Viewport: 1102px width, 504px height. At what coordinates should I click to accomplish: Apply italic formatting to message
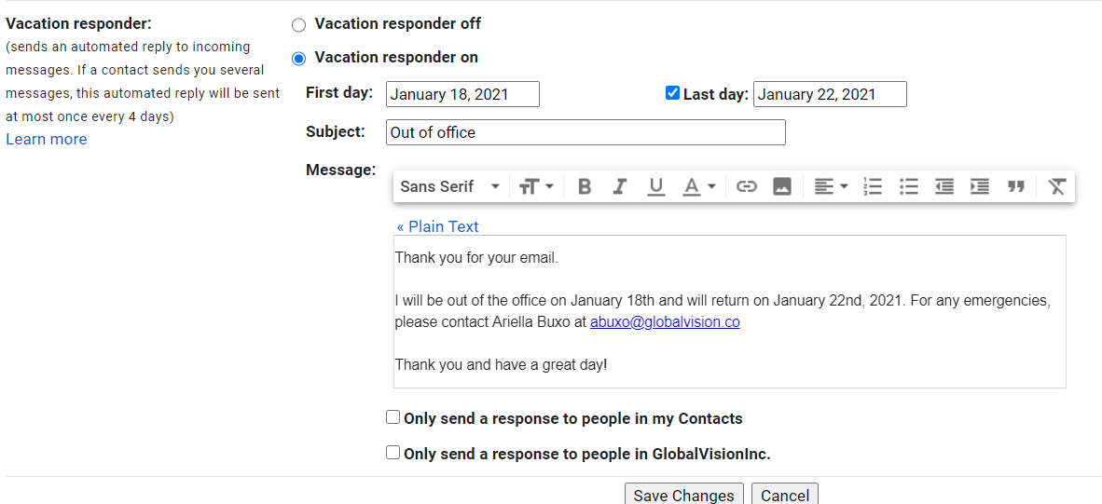[620, 186]
